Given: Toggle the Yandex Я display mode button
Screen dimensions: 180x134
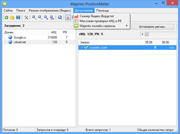Looking at the screenshot, I should [x=68, y=17].
